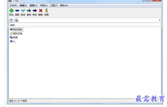167x107 pixels.
Task: Select the 我的电脑 computer icon
Action: [x=11, y=29]
